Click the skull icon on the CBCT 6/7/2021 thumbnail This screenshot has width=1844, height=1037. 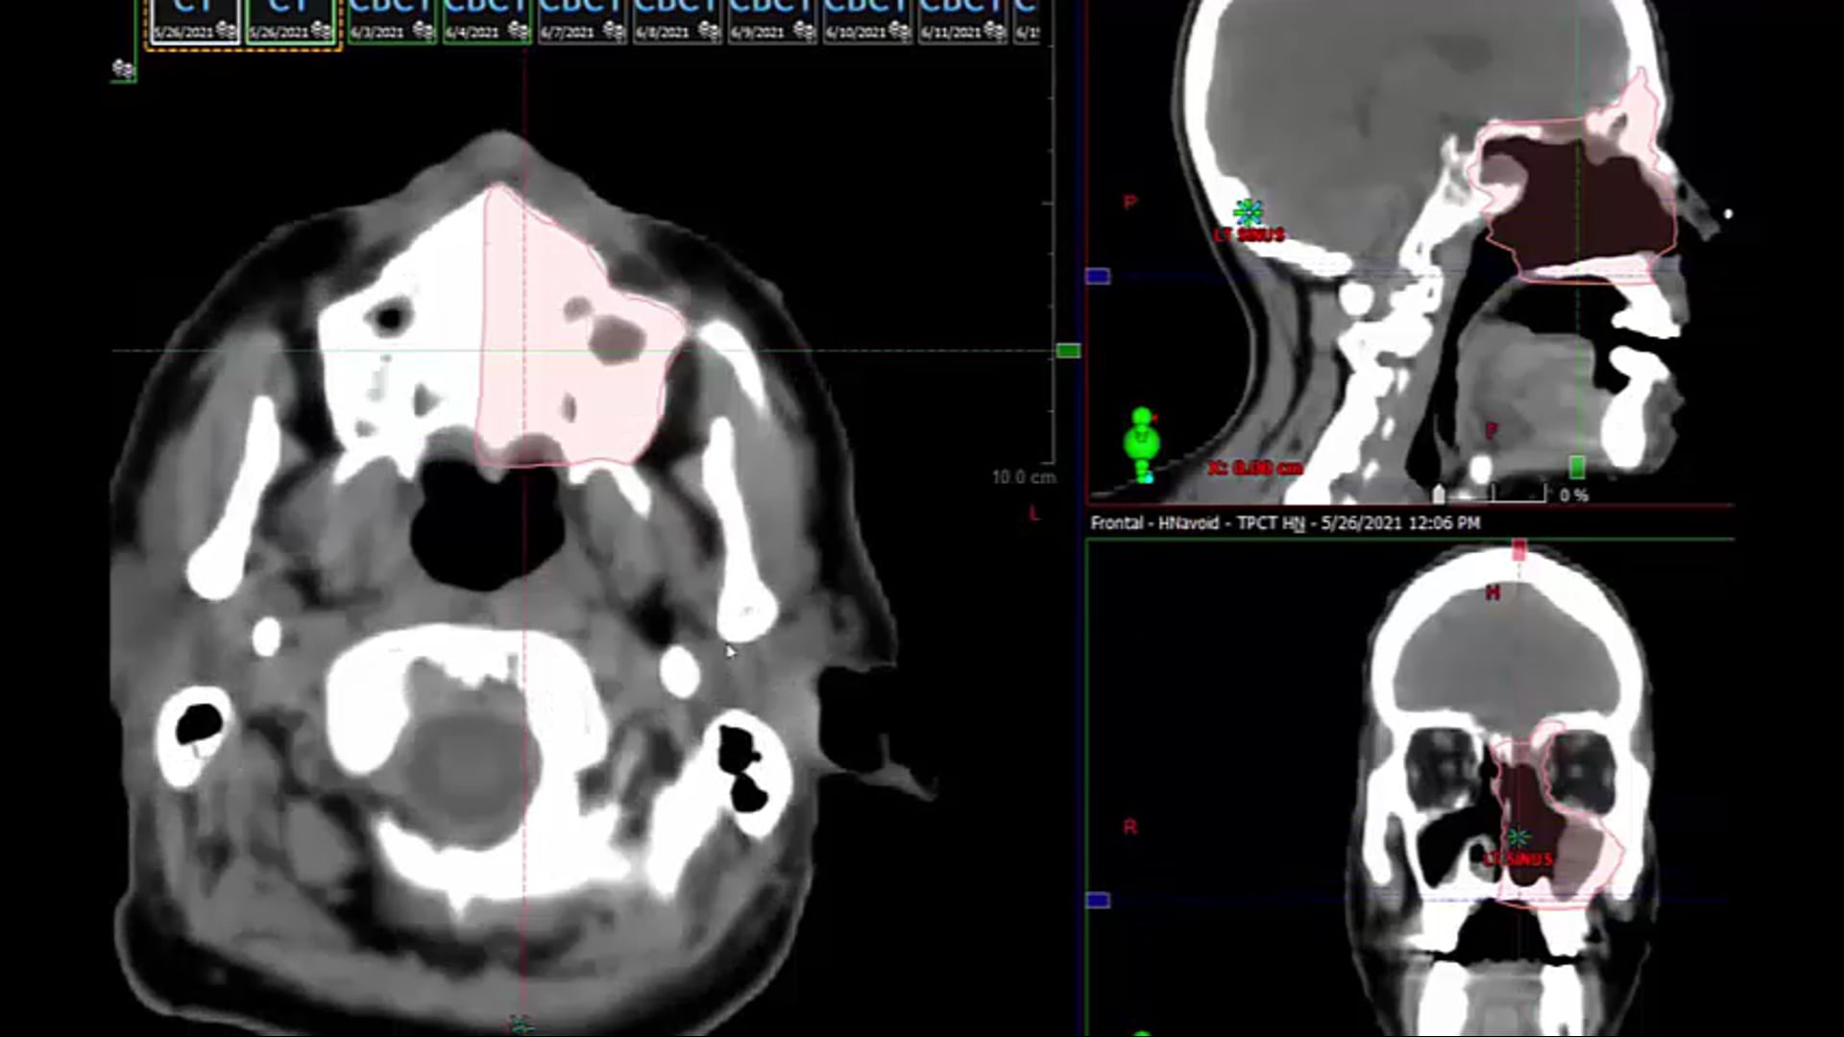point(612,31)
